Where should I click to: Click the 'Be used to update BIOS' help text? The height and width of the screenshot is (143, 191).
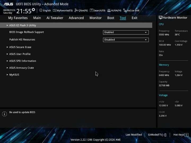coord(22,112)
